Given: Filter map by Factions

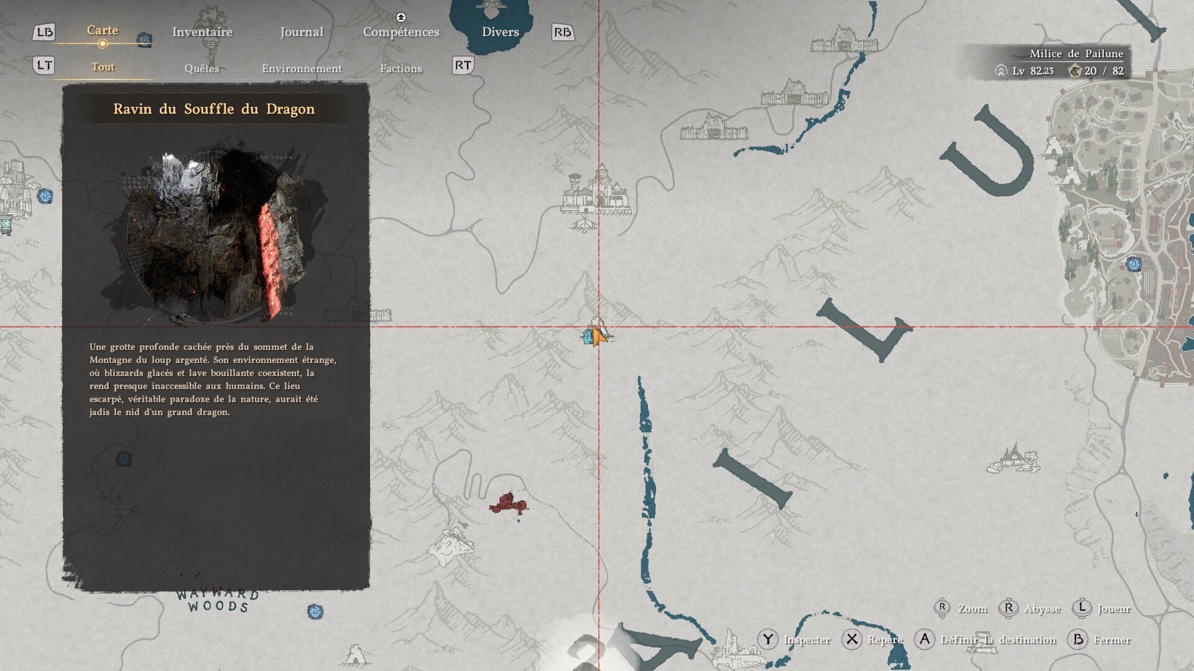Looking at the screenshot, I should coord(400,68).
